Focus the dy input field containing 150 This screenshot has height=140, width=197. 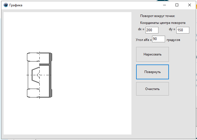point(183,30)
